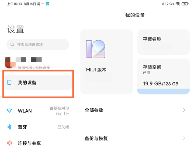This screenshot has width=195, height=146.
Task: Tap the teal notification icon beside the date
Action: tap(48, 4)
